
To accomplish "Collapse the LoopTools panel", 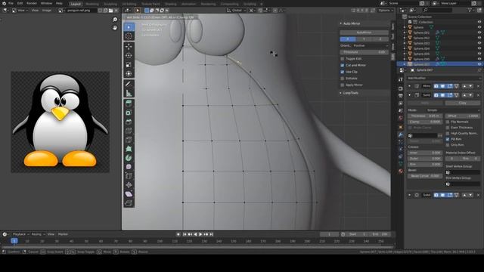I will pos(341,93).
